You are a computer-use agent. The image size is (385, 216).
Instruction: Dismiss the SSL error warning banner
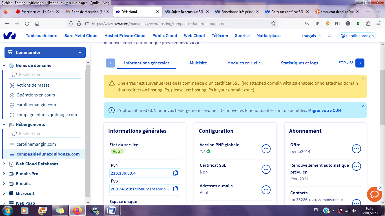click(363, 79)
